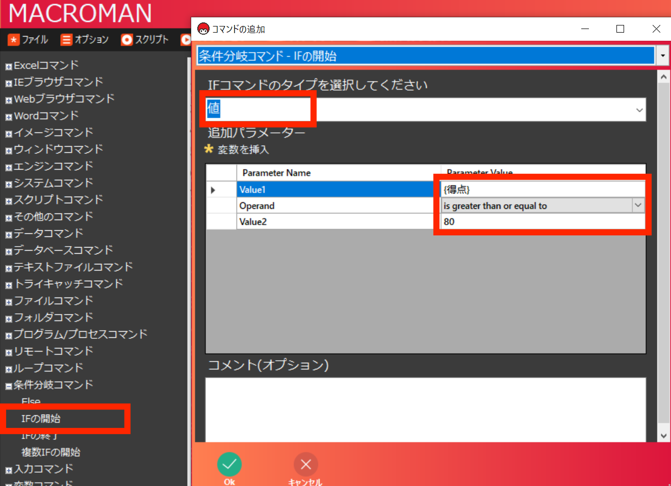
Task: Select トライキャッチコマンド in the command tree
Action: [68, 284]
